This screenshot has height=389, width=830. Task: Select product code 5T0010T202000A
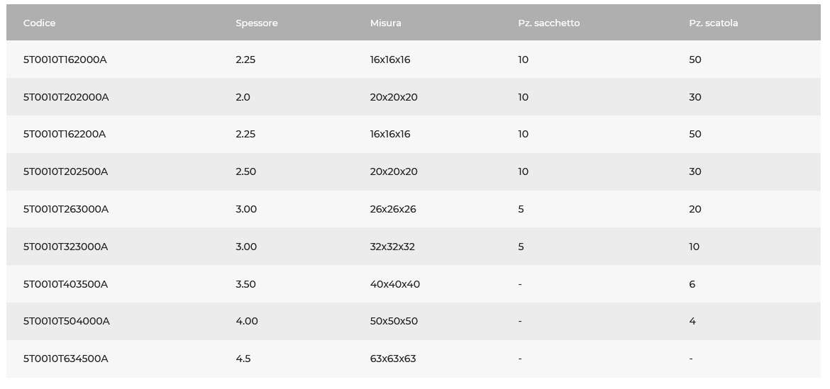tap(66, 97)
